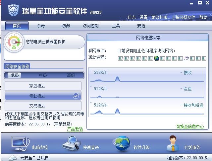This screenshot has width=212, height=161.
Task: Click the last process icon in 活动进程
Action: click(x=204, y=59)
